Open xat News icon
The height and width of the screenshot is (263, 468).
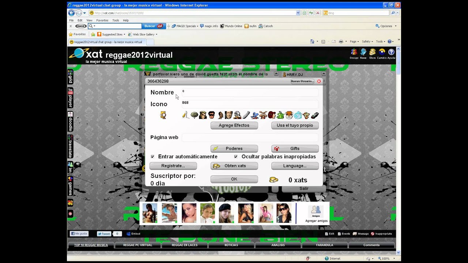pos(363,54)
